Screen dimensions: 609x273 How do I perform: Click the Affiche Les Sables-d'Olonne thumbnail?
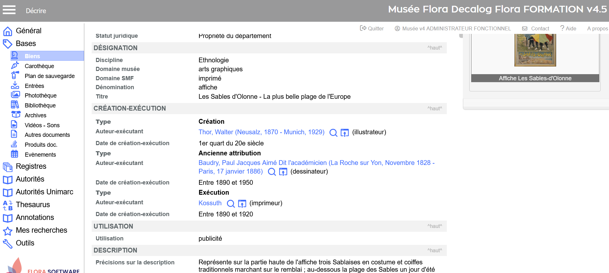coord(535,51)
